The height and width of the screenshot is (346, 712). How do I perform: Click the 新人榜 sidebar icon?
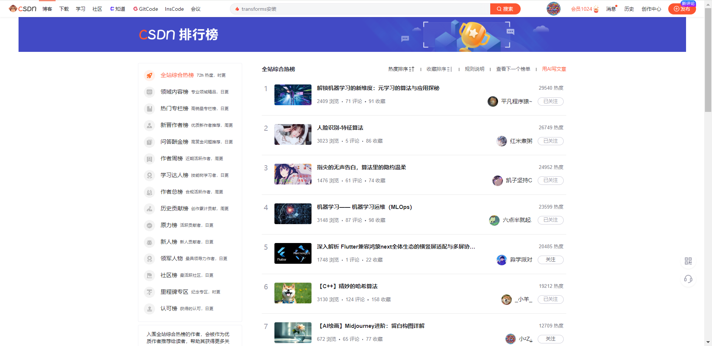(x=149, y=242)
